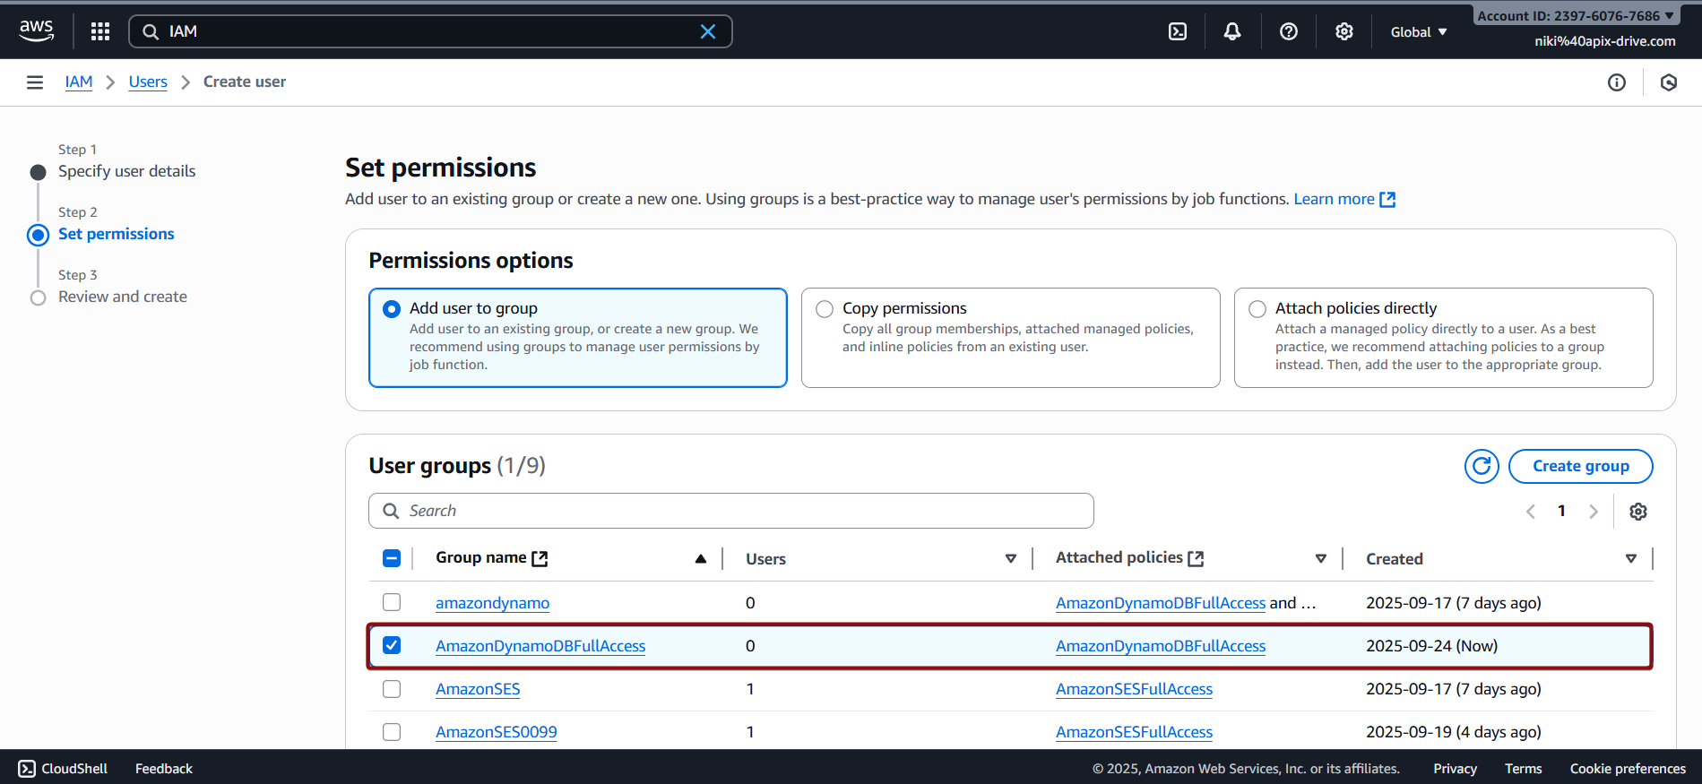
Task: Open the Account ID dropdown menu
Action: (x=1575, y=15)
